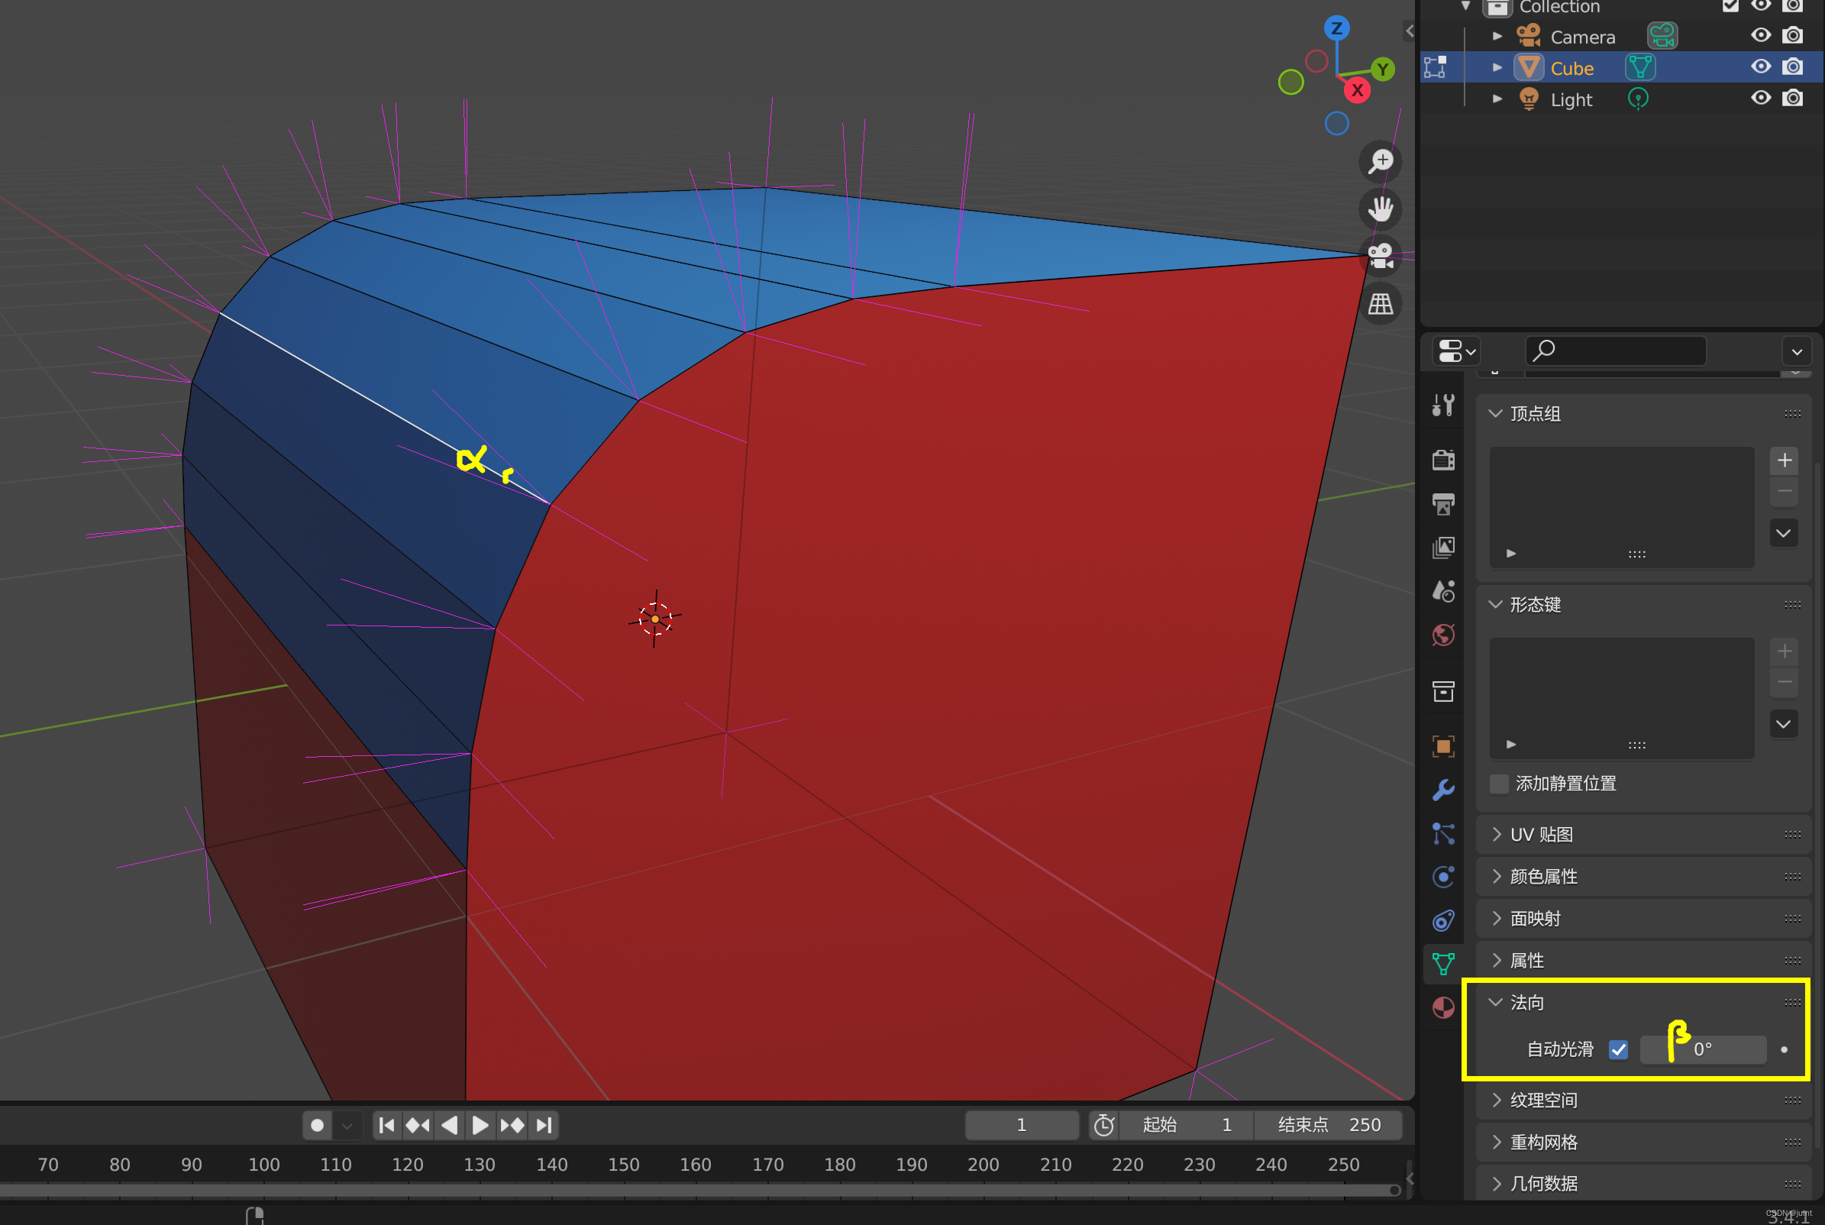
Task: Click the add vertex group plus button
Action: (1784, 461)
